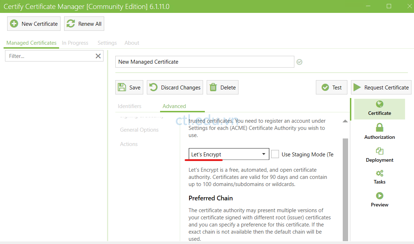Viewport: 414px width, 244px height.
Task: Click the Save floppy disk icon
Action: click(x=122, y=87)
